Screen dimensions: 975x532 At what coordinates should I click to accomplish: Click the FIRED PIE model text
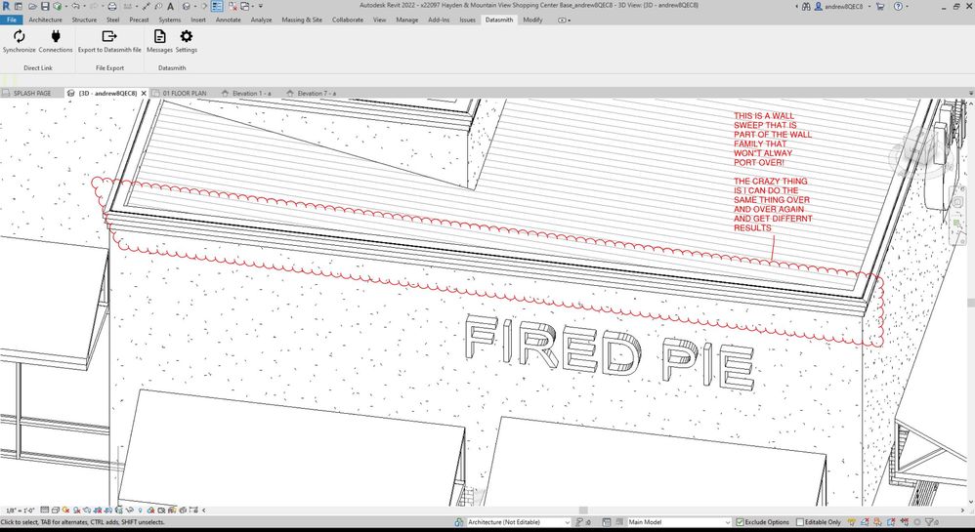pyautogui.click(x=610, y=351)
